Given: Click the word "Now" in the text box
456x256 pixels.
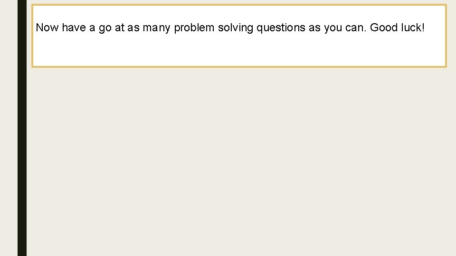Looking at the screenshot, I should click(47, 27).
